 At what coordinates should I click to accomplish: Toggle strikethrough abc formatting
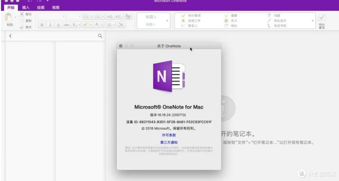(x=67, y=25)
